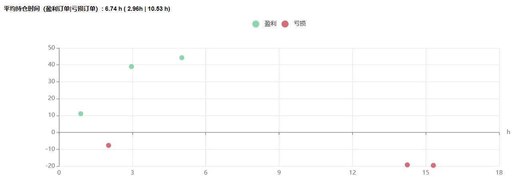The height and width of the screenshot is (187, 528).
Task: Click the 亏损 legend text label
Action: coord(300,24)
